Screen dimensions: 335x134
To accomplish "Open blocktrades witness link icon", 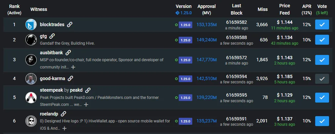I will pyautogui.click(x=69, y=24).
